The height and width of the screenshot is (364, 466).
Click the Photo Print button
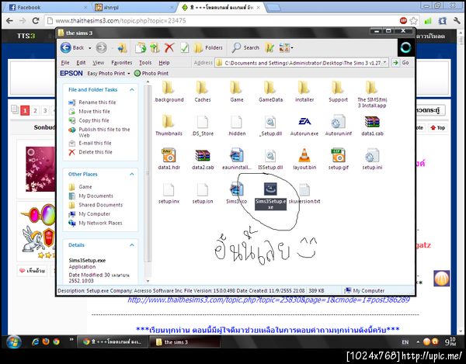tap(151, 73)
